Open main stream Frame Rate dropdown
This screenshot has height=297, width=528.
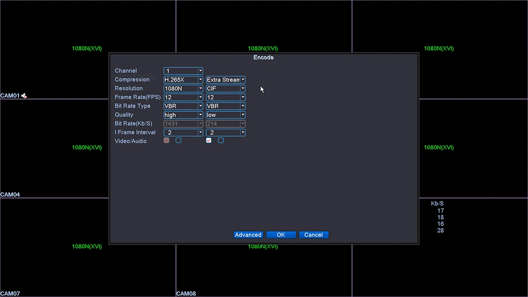pos(183,97)
